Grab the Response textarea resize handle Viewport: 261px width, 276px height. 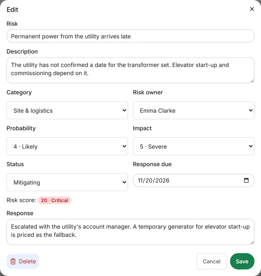tap(252, 243)
